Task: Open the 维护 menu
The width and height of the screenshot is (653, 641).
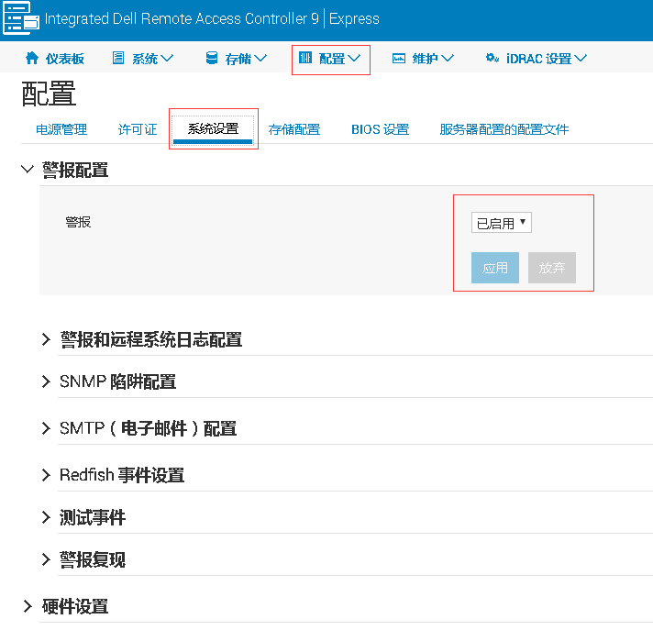Action: 423,59
